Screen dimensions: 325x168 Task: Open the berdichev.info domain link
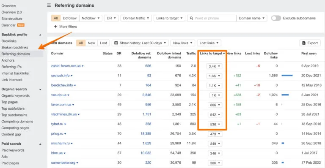pyautogui.click(x=62, y=85)
